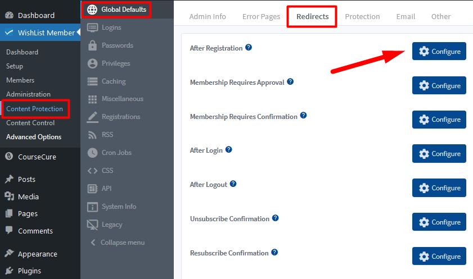The height and width of the screenshot is (279, 473).
Task: Click the Cron Jobs clock icon
Action: [x=92, y=153]
